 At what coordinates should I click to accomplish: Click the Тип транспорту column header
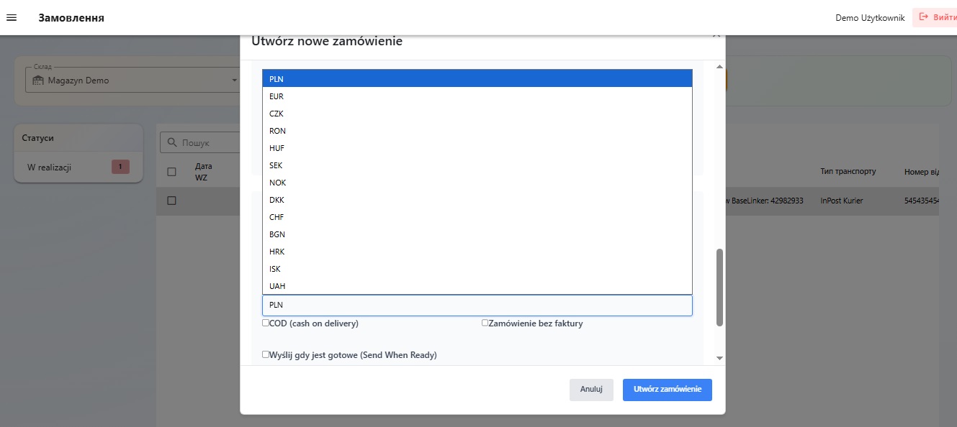click(x=848, y=172)
